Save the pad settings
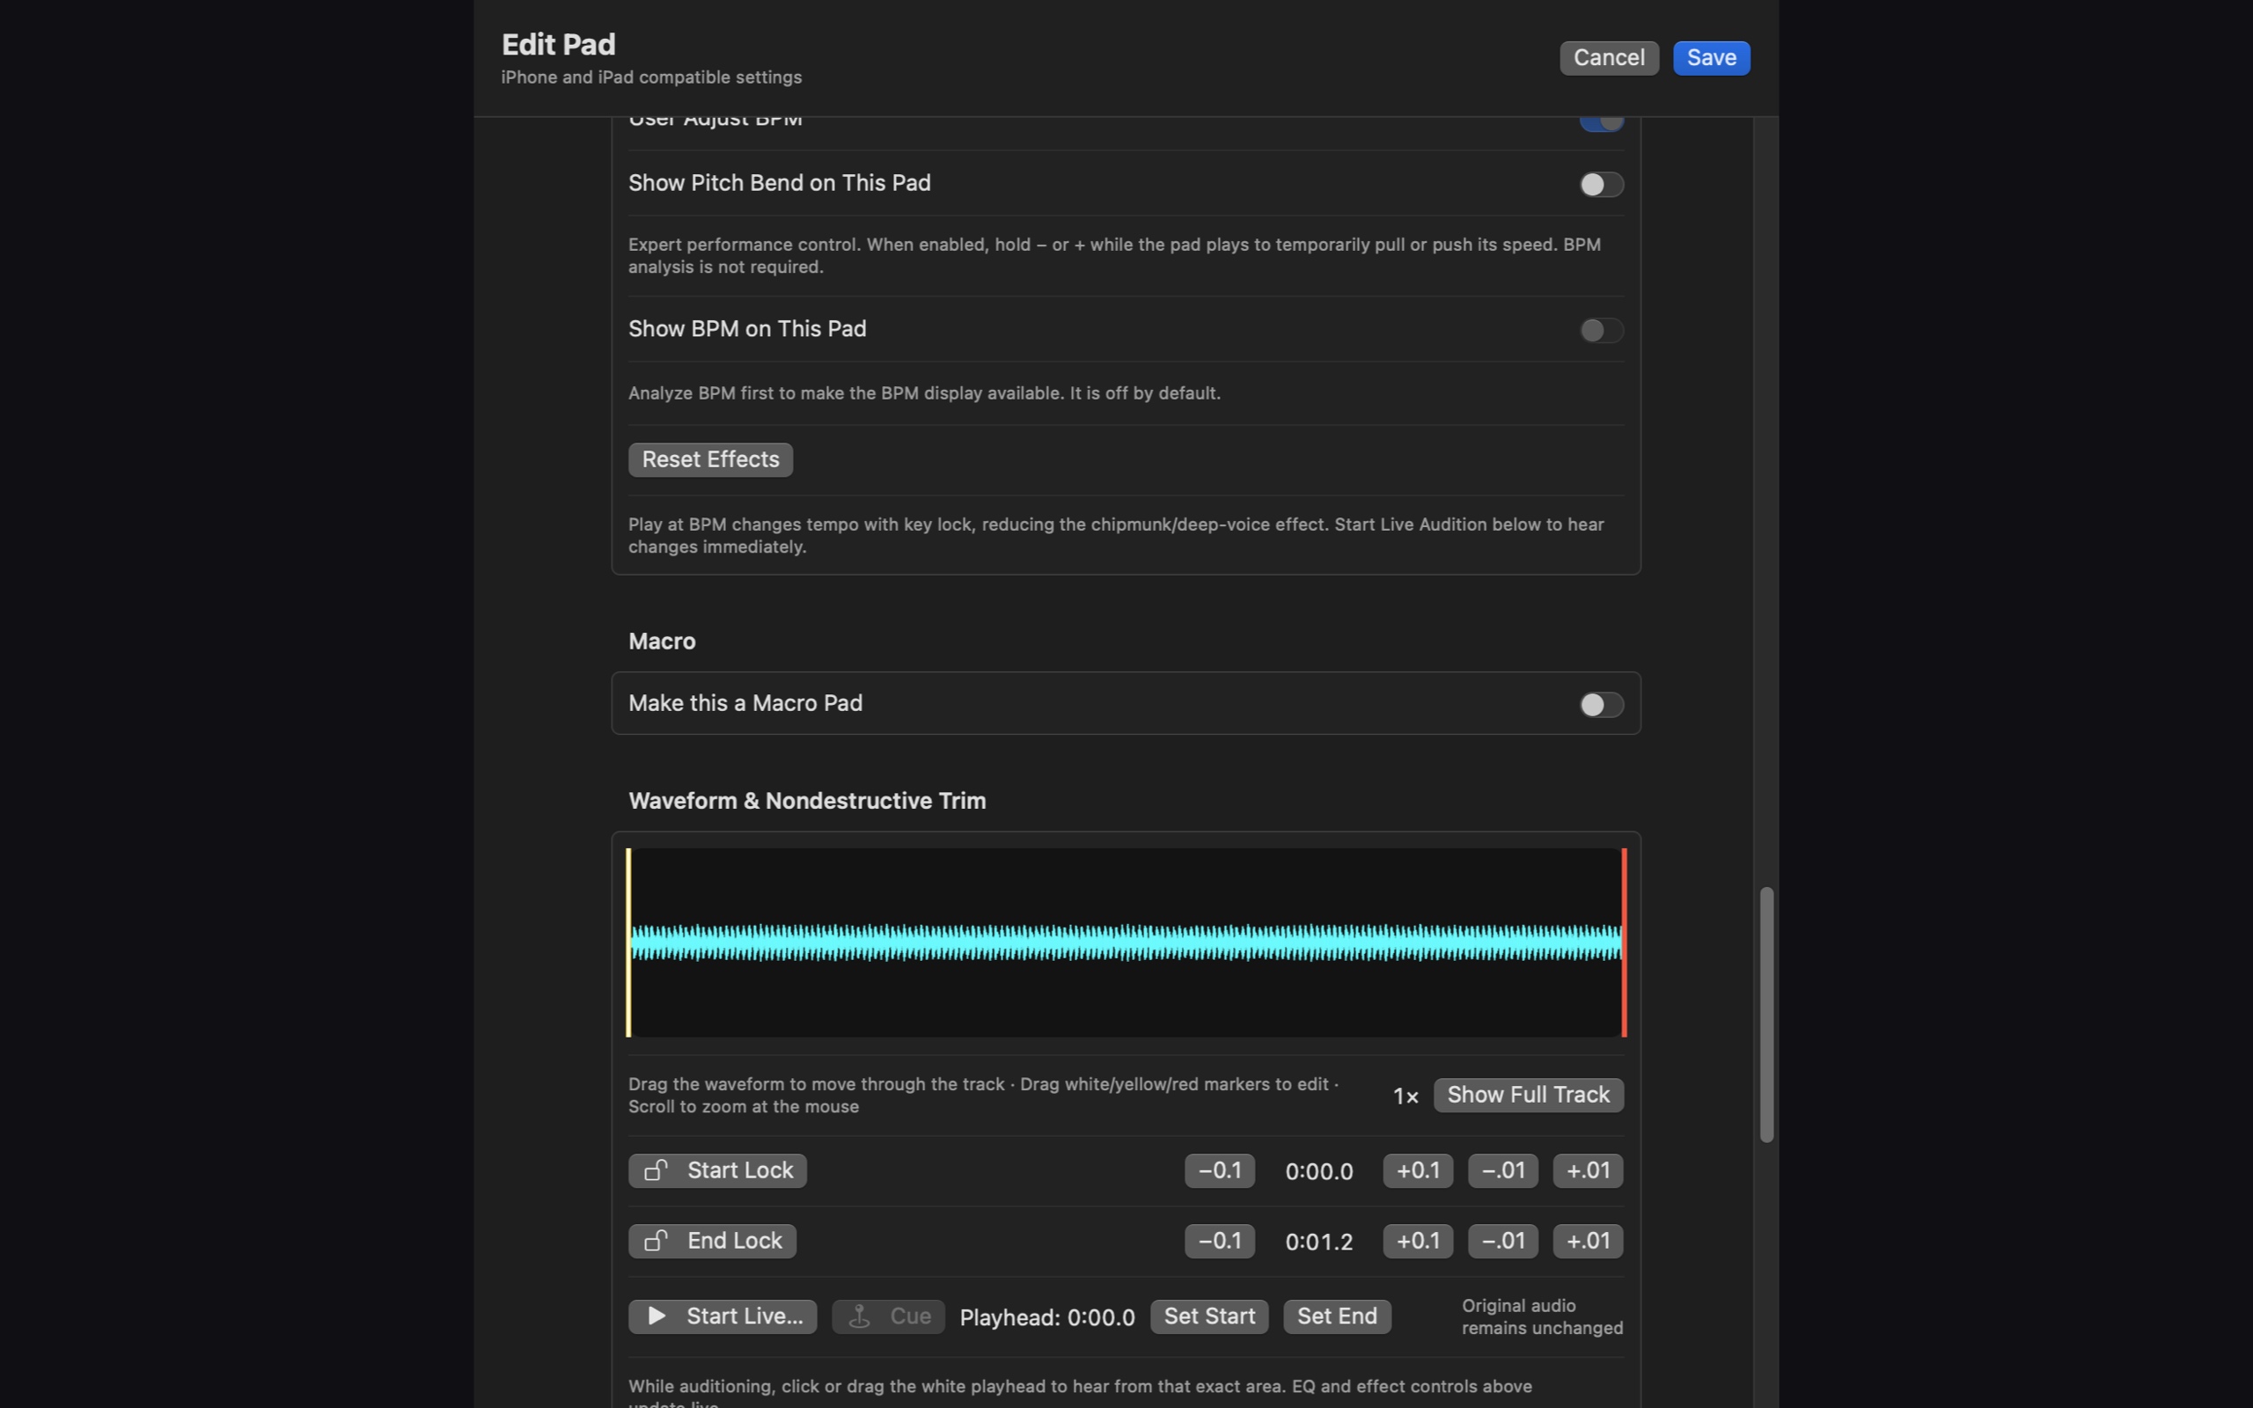Viewport: 2253px width, 1408px height. click(x=1711, y=58)
